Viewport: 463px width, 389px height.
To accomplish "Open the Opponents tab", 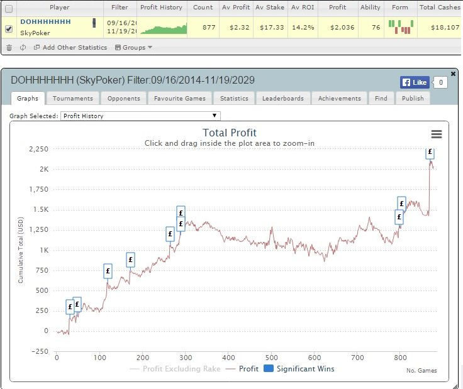I will [124, 98].
